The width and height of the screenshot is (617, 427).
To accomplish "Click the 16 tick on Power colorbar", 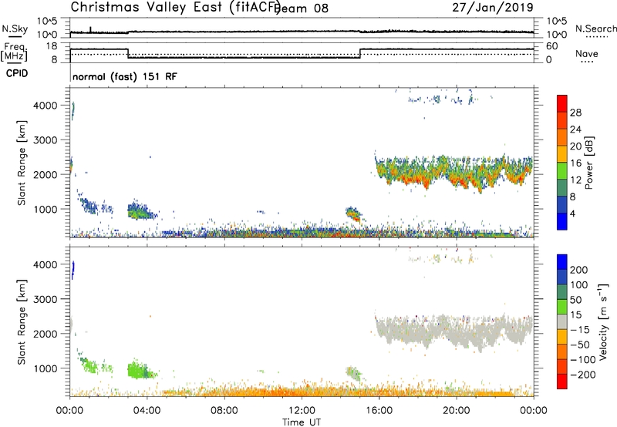I will pyautogui.click(x=575, y=163).
